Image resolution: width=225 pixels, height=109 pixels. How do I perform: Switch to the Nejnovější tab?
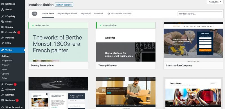[86, 13]
